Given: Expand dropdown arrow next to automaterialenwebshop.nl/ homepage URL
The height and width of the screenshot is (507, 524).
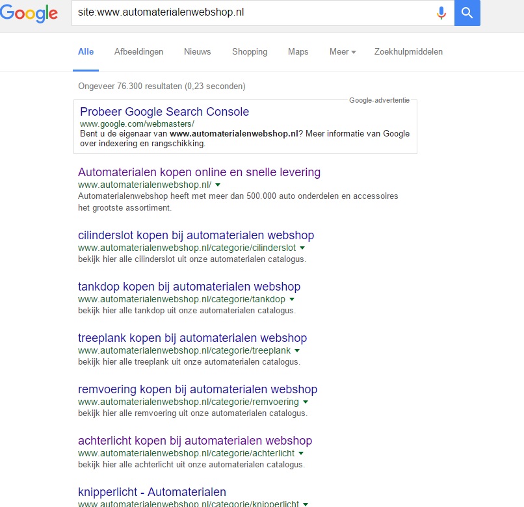Looking at the screenshot, I should pyautogui.click(x=218, y=185).
